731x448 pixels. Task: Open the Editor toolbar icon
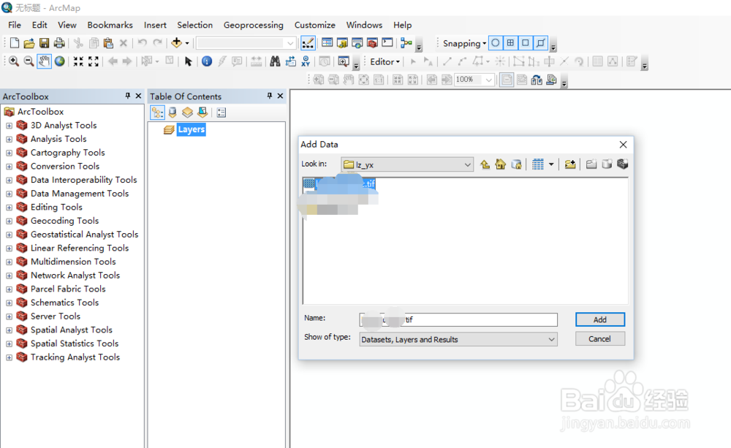(x=308, y=43)
